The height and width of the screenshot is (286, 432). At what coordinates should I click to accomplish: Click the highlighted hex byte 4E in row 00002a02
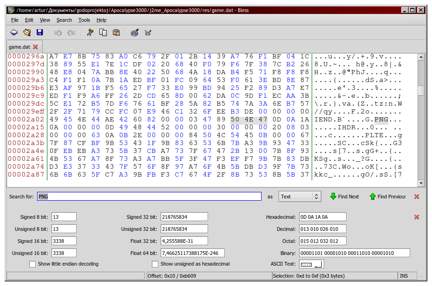249,119
